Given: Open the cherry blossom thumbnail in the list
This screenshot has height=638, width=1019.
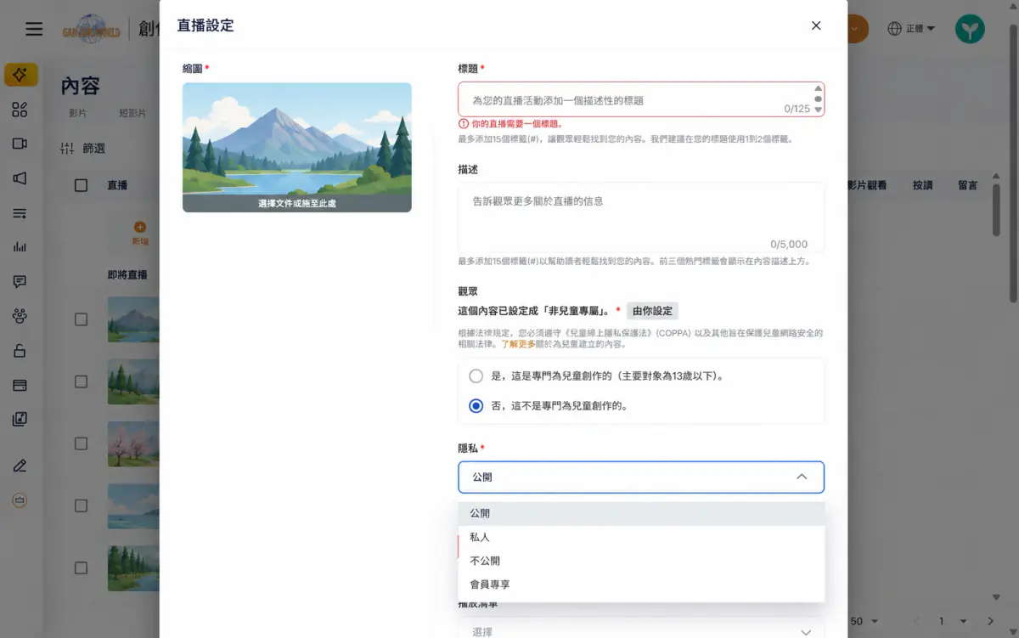Looking at the screenshot, I should (x=133, y=443).
